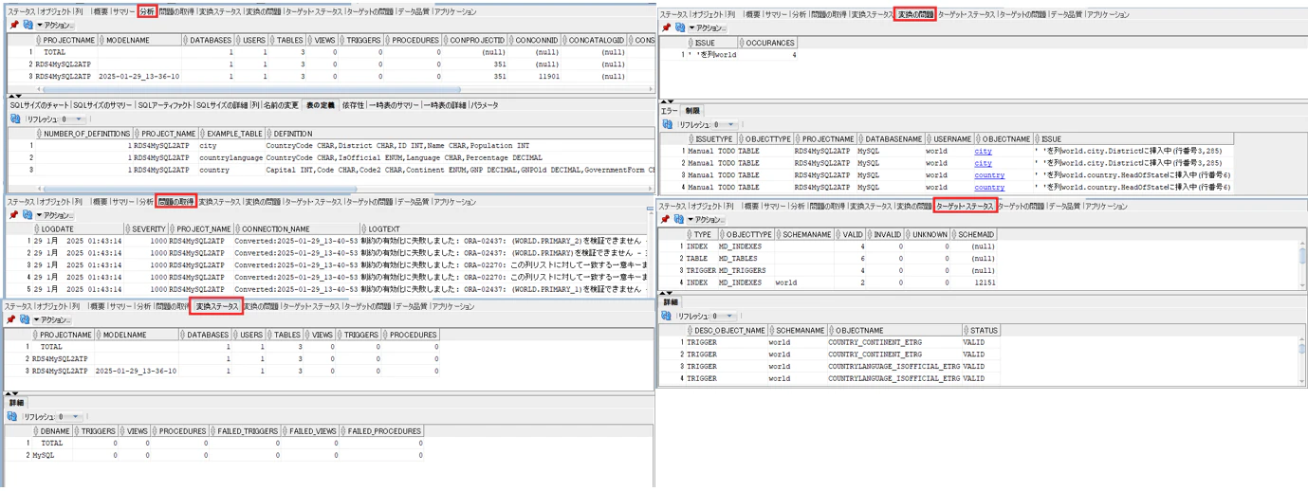Open the first city link in OBJECTNAME column
This screenshot has height=491, width=1308.
tap(983, 151)
